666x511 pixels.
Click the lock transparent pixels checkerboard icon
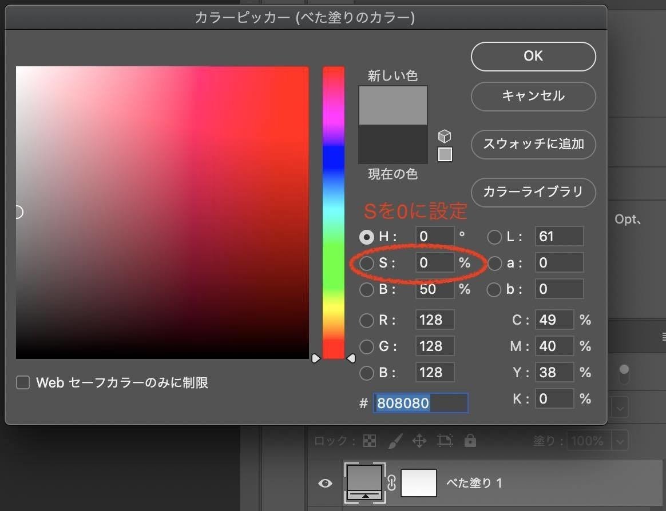pyautogui.click(x=370, y=441)
